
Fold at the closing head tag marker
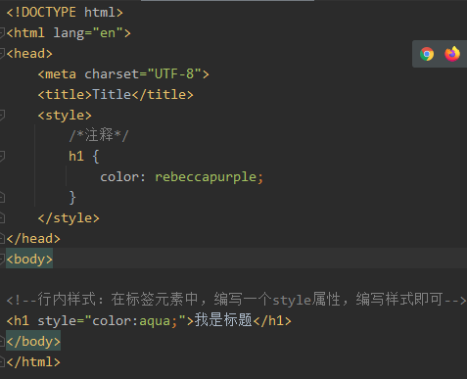[x=2, y=238]
